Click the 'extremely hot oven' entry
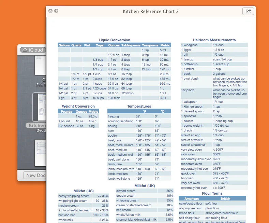The width and height of the screenshot is (269, 223). point(194,188)
